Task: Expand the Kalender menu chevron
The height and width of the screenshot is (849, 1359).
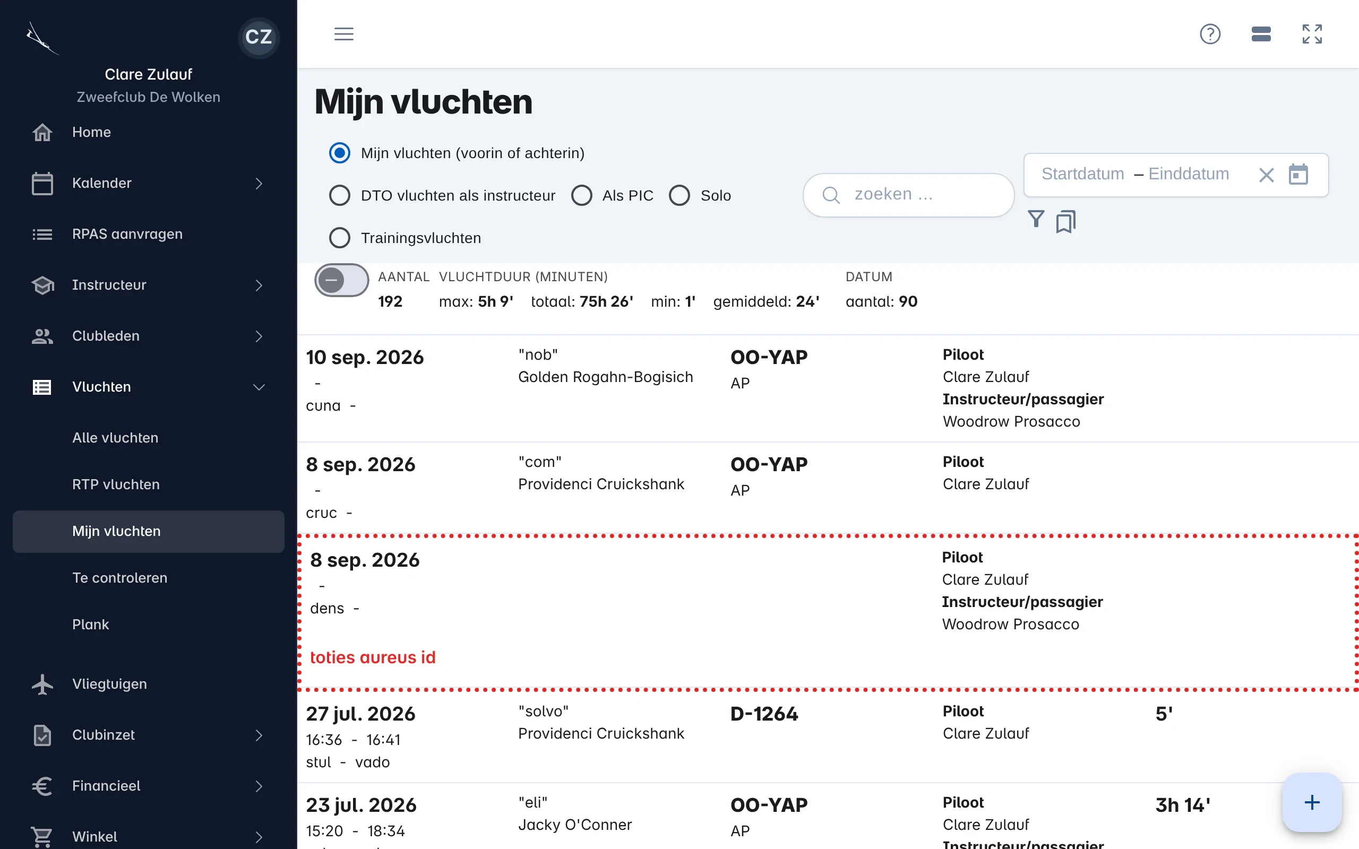Action: tap(259, 184)
